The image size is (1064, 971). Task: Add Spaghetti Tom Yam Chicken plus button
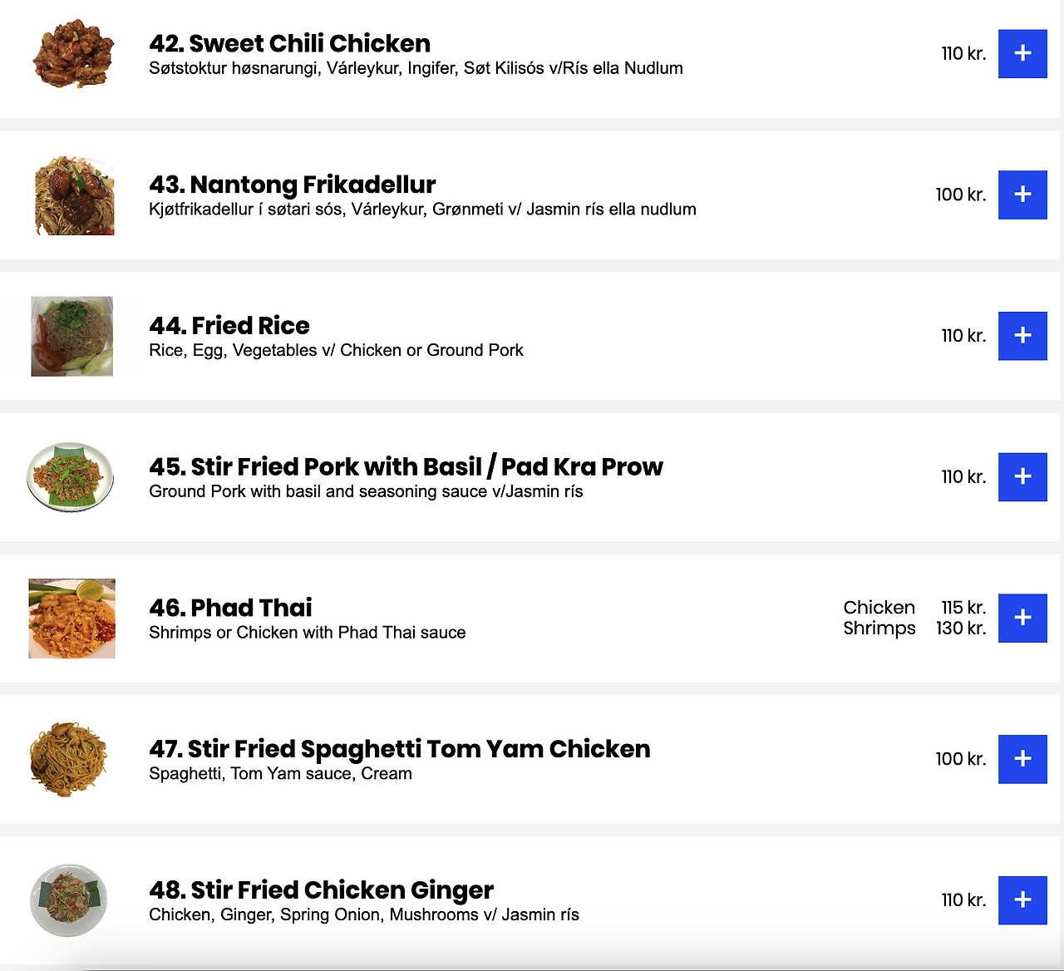pyautogui.click(x=1022, y=759)
